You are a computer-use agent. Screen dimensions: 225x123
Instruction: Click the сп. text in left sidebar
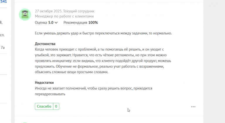(x=2, y=35)
